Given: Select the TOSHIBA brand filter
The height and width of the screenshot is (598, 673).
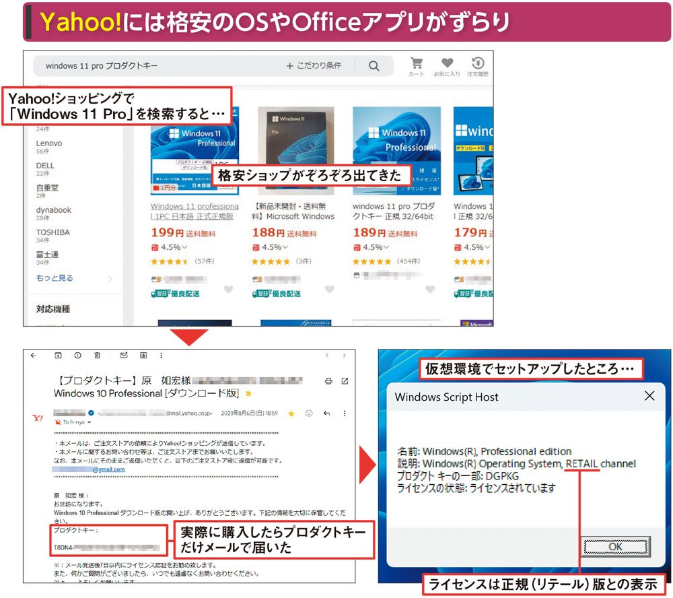Looking at the screenshot, I should (x=52, y=232).
